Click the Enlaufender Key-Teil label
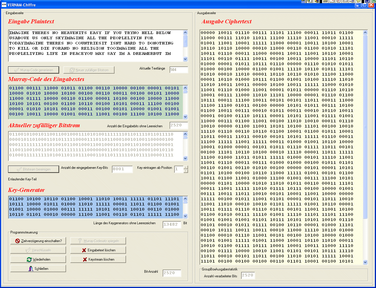 (22, 179)
